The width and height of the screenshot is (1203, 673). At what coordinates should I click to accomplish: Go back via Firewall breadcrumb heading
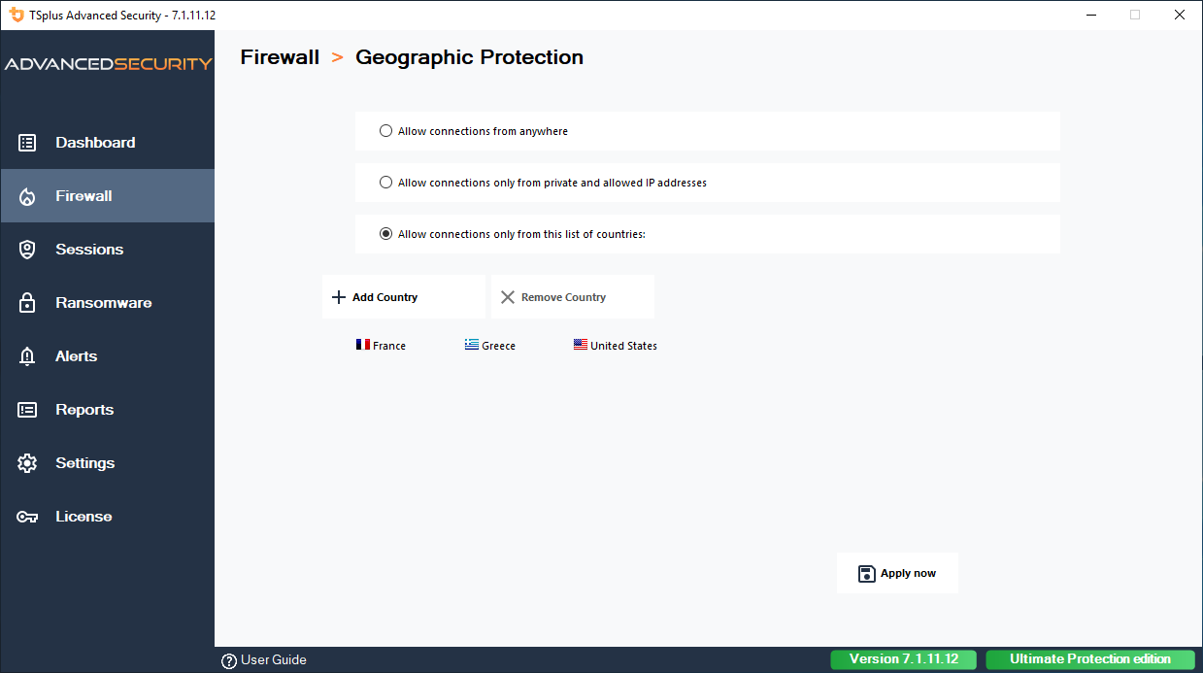tap(280, 57)
